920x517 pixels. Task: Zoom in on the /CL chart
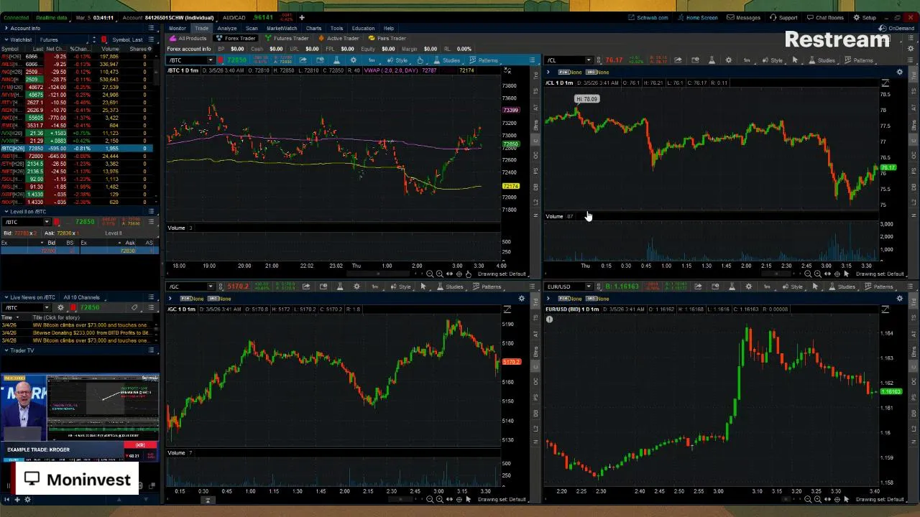pyautogui.click(x=817, y=274)
